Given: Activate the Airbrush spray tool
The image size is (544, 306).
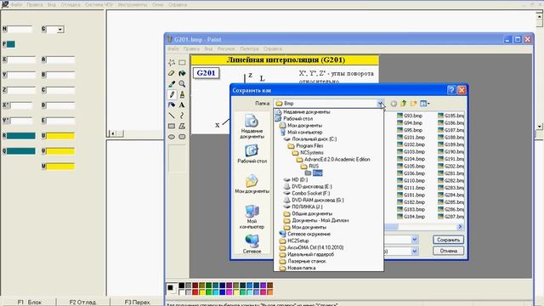Looking at the screenshot, I should click(x=172, y=105).
